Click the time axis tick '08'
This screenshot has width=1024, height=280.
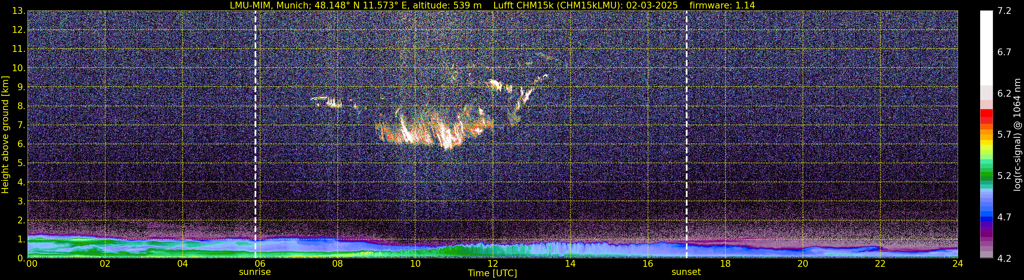pos(337,264)
